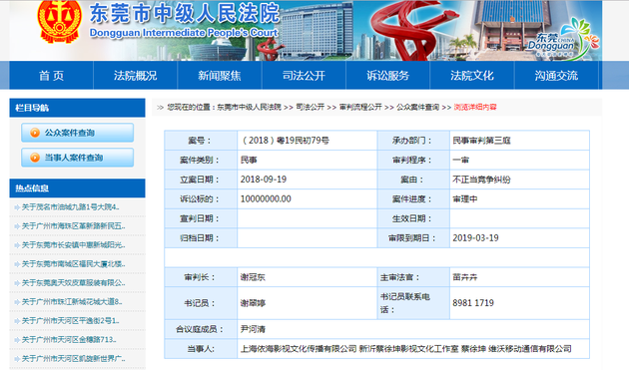Image resolution: width=629 pixels, height=370 pixels.
Task: Open hot link 关于广州市天河区金穗路713..
Action: (x=69, y=340)
